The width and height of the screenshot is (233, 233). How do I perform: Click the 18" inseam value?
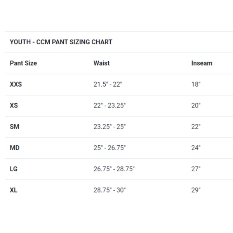pos(196,84)
